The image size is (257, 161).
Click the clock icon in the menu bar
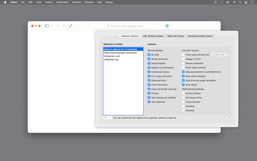pos(252,2)
